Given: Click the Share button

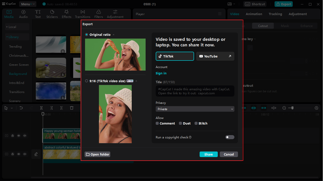Looking at the screenshot, I should (x=209, y=154).
